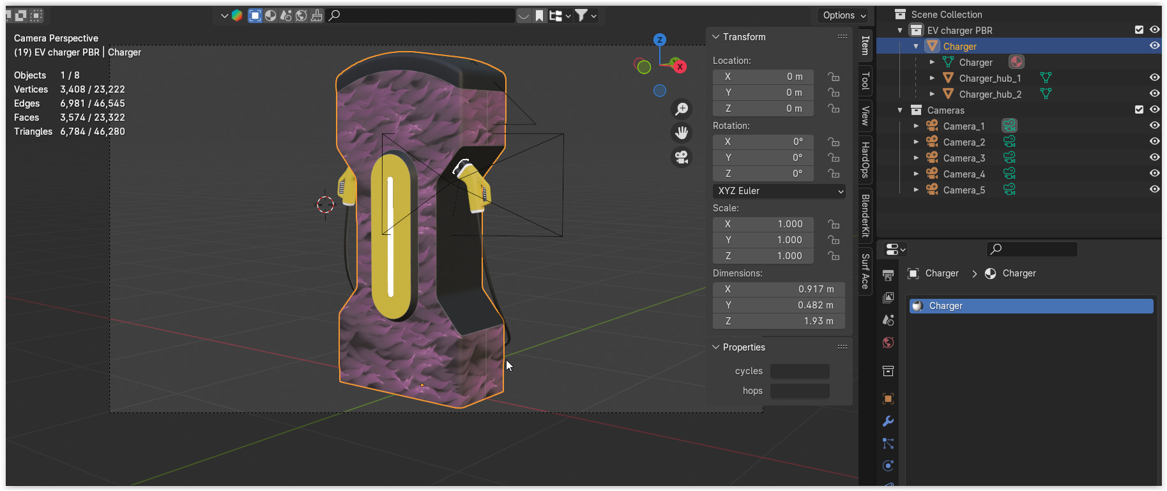The height and width of the screenshot is (491, 1167).
Task: Expand the Charger_hub_1 tree item
Action: [x=932, y=78]
